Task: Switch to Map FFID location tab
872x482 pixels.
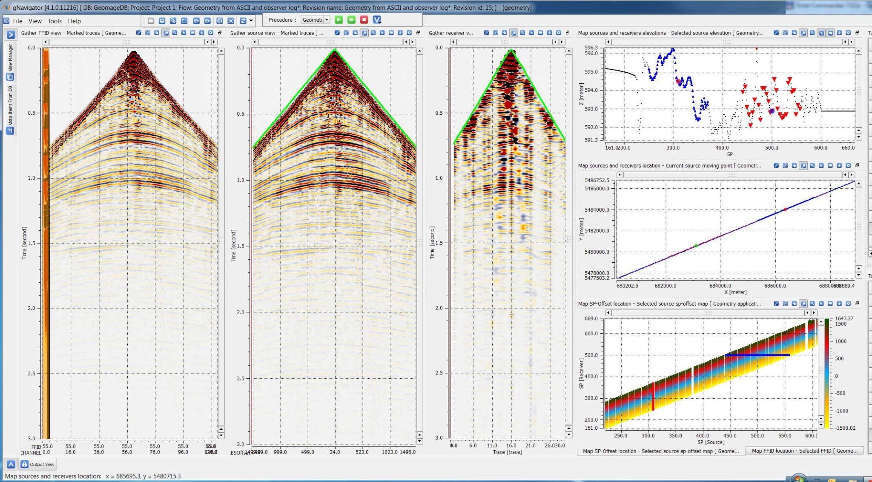Action: 804,451
